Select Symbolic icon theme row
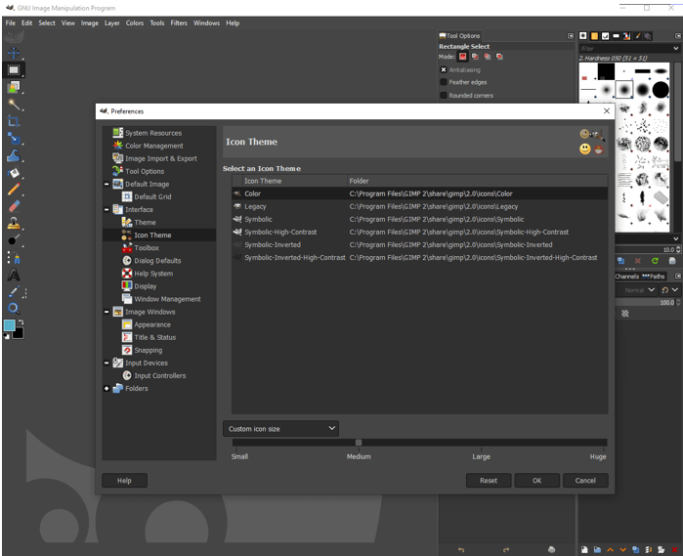Image resolution: width=683 pixels, height=556 pixels. click(420, 219)
